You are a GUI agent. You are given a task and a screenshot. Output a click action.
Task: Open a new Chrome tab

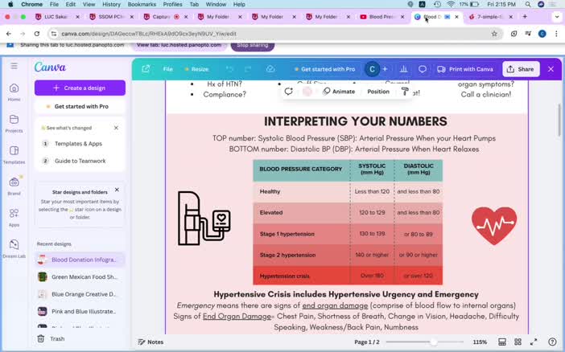pos(525,17)
